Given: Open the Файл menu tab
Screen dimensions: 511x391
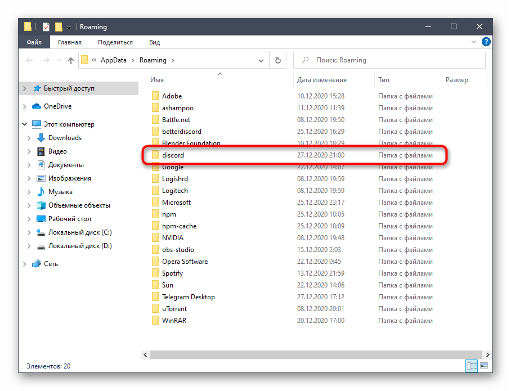Looking at the screenshot, I should click(34, 42).
